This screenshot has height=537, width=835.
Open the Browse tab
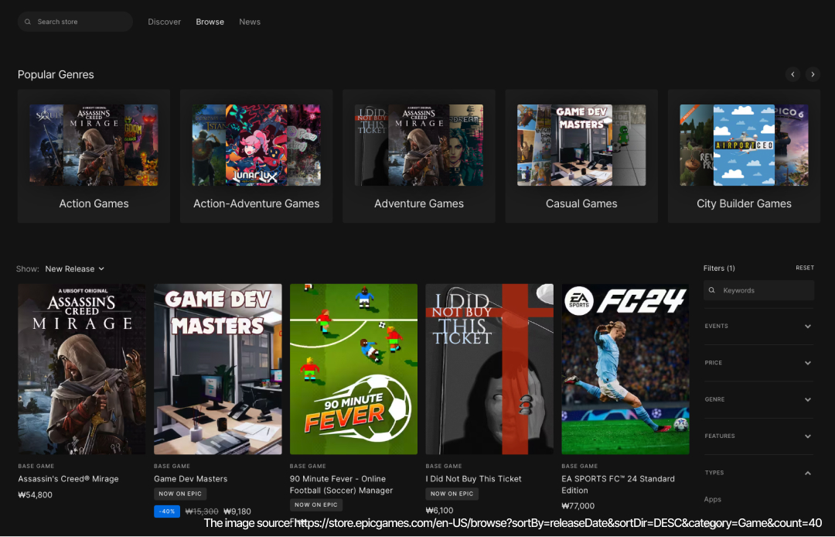[210, 22]
